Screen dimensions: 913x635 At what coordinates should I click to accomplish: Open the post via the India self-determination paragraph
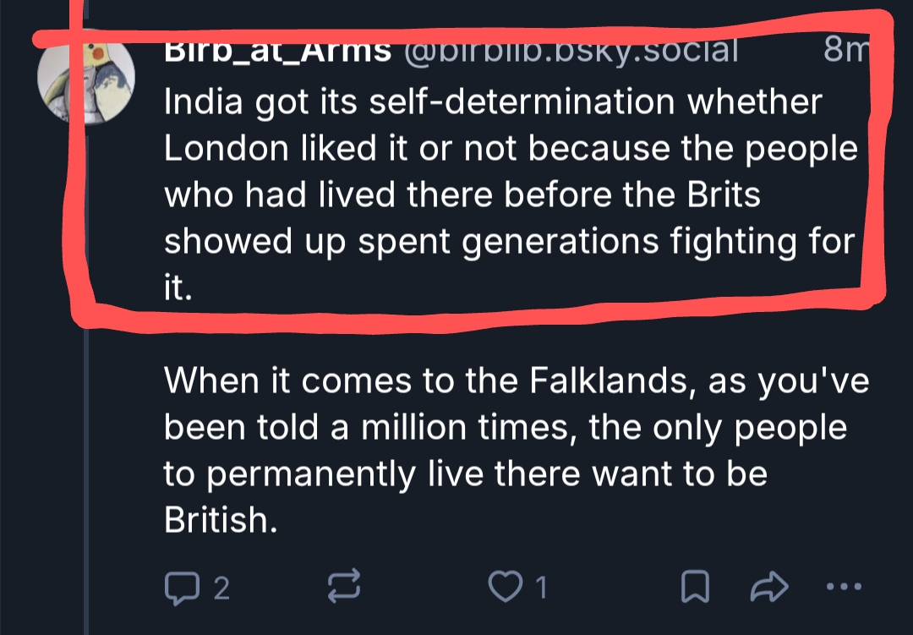[507, 194]
